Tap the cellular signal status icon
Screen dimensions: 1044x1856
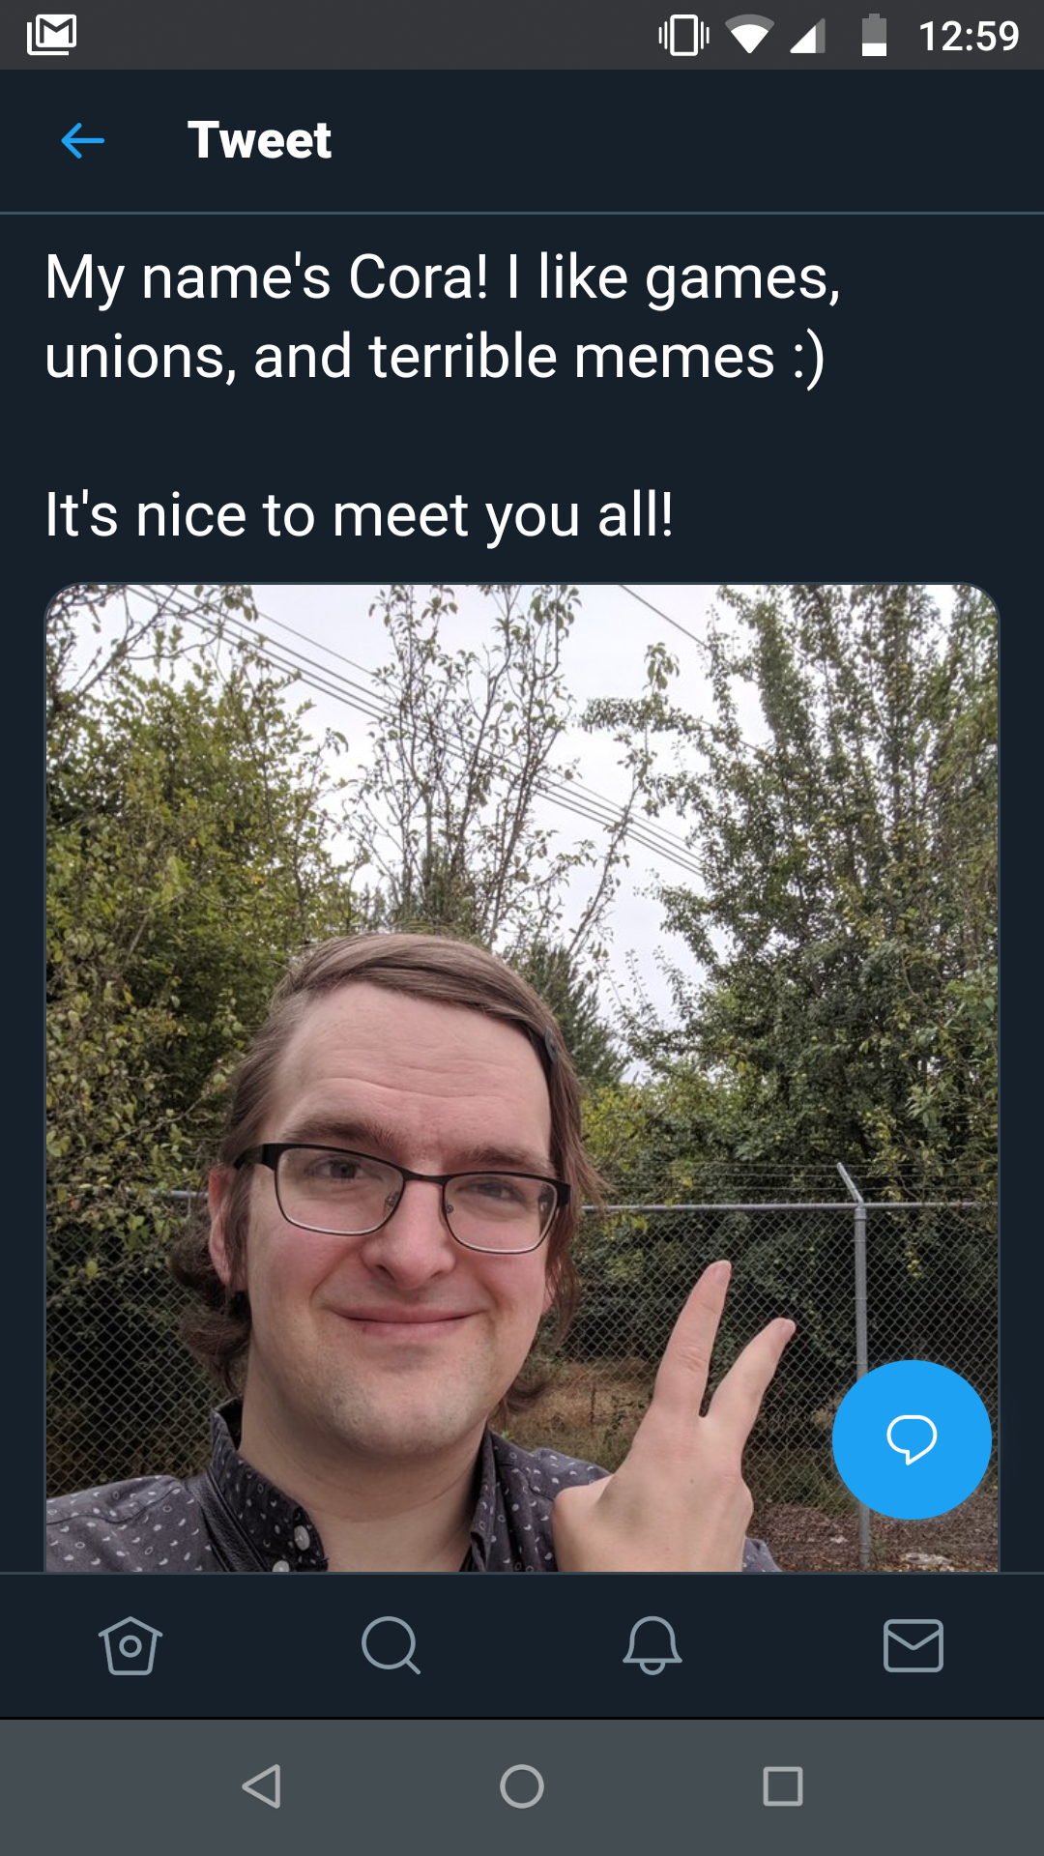(807, 37)
